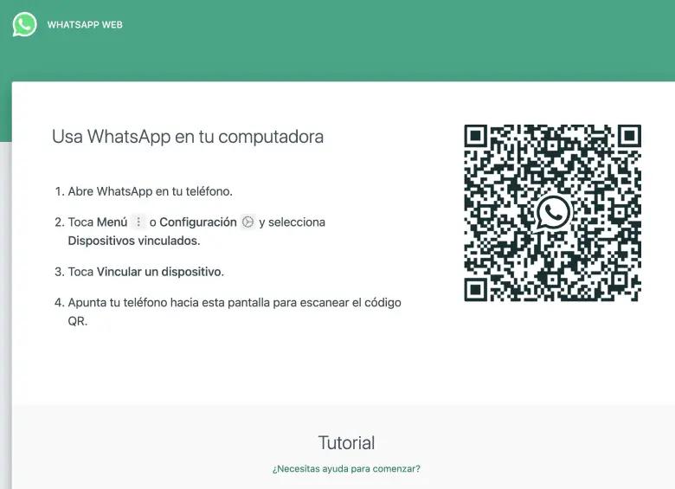The image size is (675, 489).
Task: Click the QR code's bottom-left corner square
Action: click(x=477, y=288)
